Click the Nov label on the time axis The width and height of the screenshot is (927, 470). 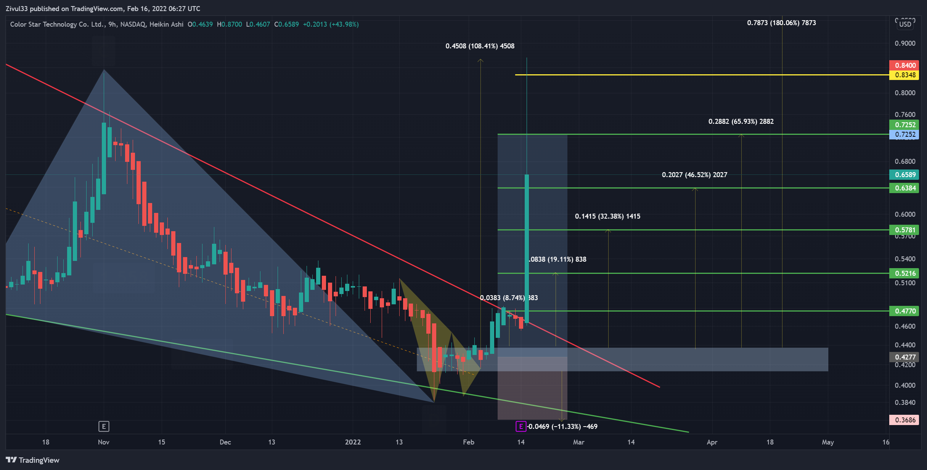point(104,442)
